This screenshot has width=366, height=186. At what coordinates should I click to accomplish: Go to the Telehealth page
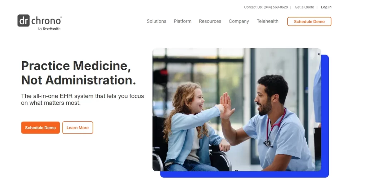tap(267, 21)
